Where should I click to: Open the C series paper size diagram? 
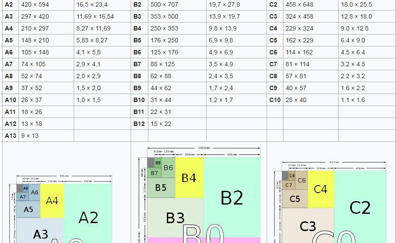coord(330,202)
